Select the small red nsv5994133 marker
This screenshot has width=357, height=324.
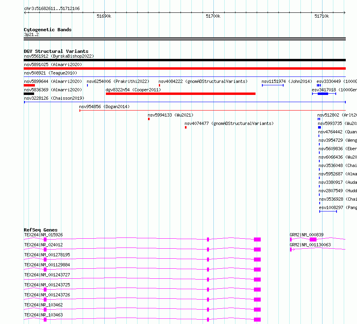click(x=149, y=119)
